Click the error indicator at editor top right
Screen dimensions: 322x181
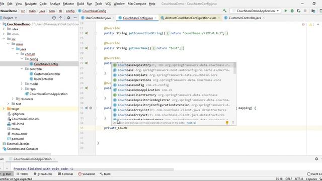coord(304,25)
